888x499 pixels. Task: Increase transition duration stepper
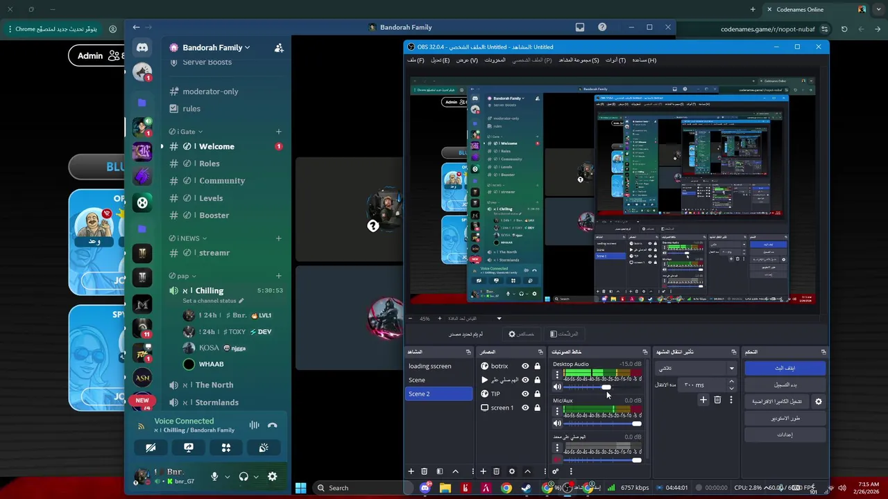[731, 381]
